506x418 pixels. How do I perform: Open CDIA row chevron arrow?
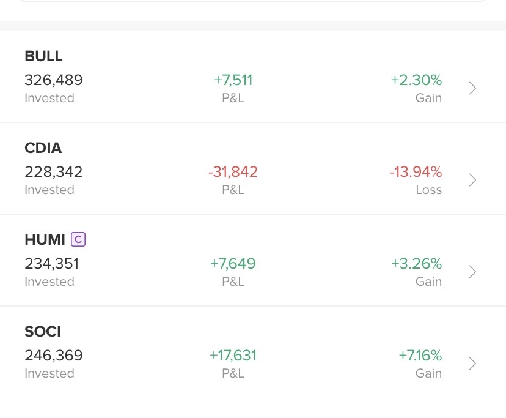click(x=472, y=180)
